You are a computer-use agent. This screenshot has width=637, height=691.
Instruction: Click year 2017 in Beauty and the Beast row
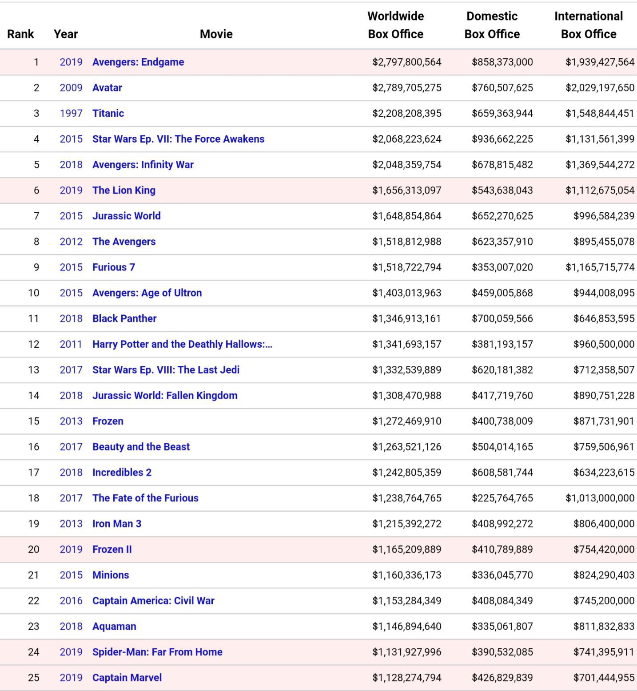pyautogui.click(x=71, y=447)
